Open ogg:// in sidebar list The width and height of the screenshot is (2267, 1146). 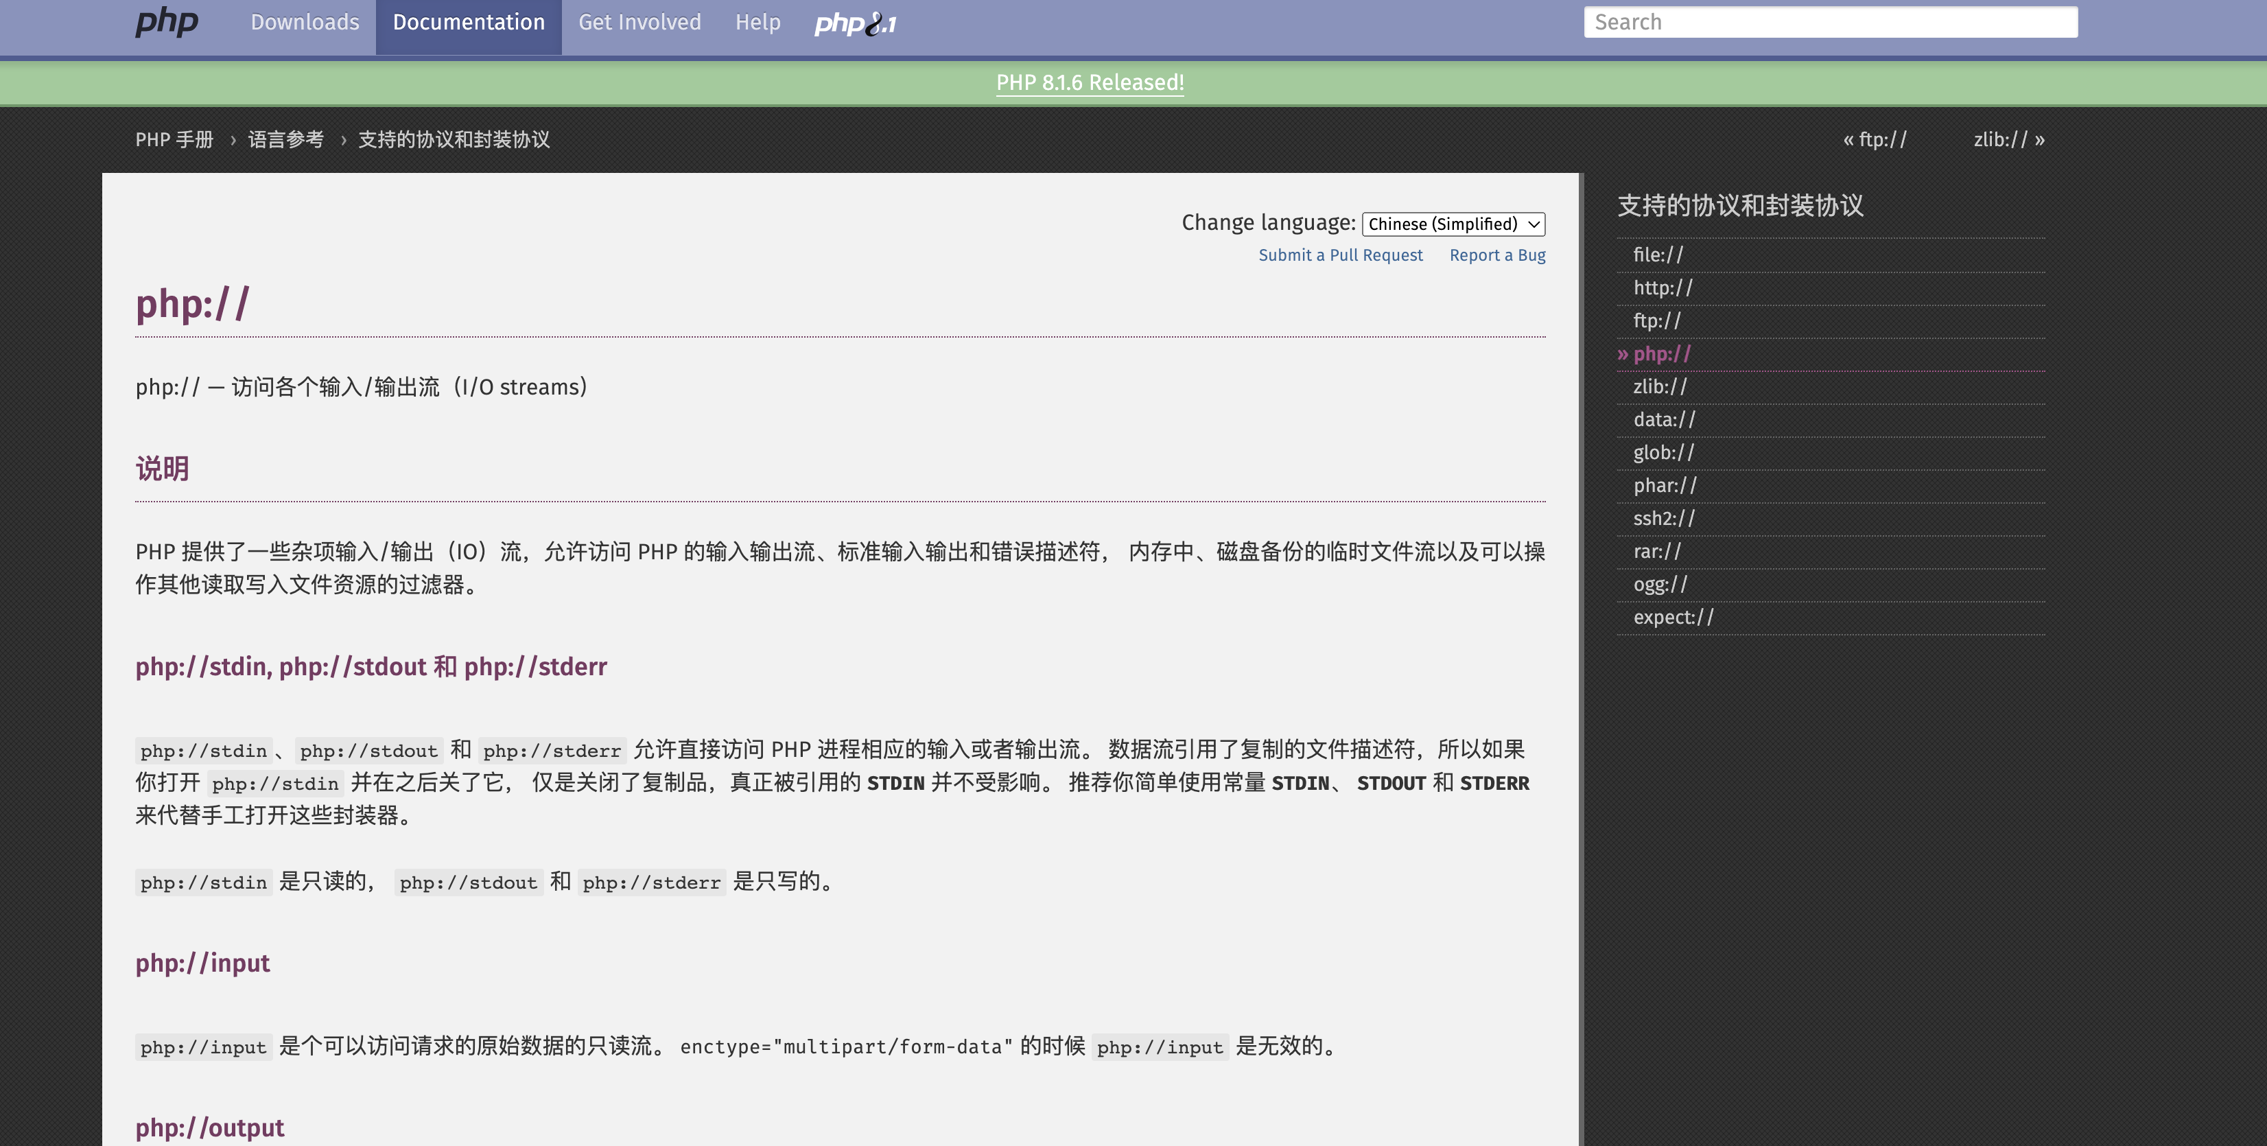tap(1660, 585)
